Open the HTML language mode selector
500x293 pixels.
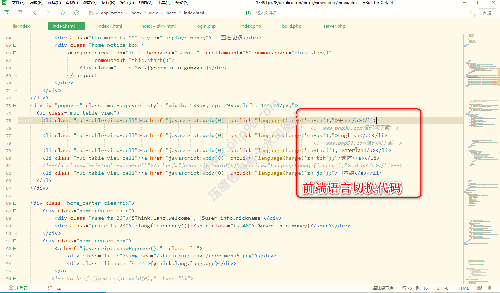tap(463, 288)
